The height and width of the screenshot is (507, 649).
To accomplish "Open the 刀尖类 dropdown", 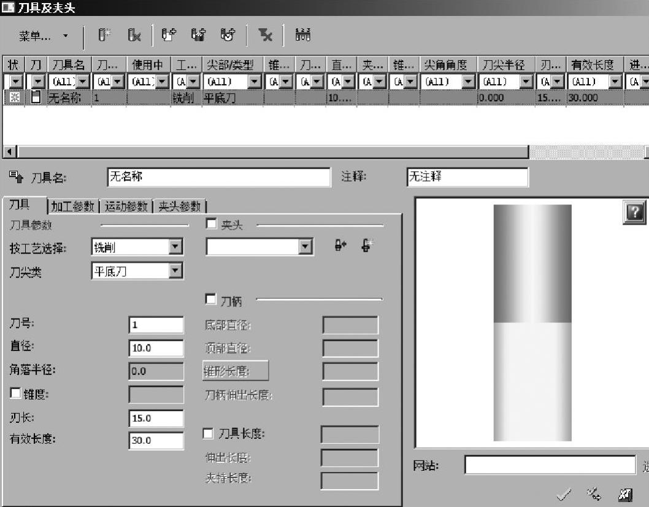I will point(175,271).
